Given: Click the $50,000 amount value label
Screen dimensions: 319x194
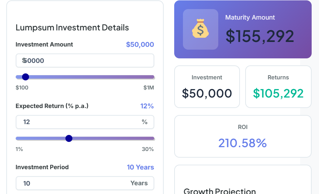Looking at the screenshot, I should pos(140,44).
